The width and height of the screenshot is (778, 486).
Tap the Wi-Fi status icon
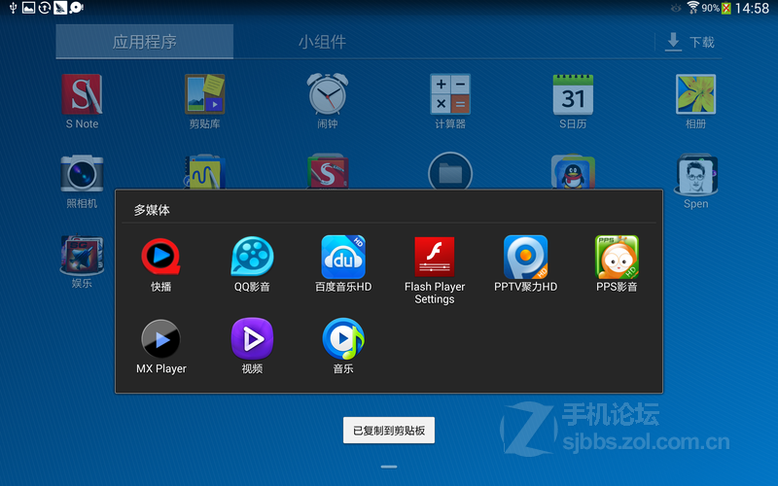[692, 8]
